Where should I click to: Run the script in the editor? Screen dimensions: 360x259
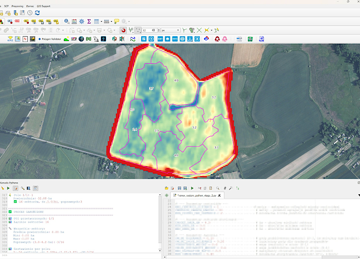tap(192, 188)
